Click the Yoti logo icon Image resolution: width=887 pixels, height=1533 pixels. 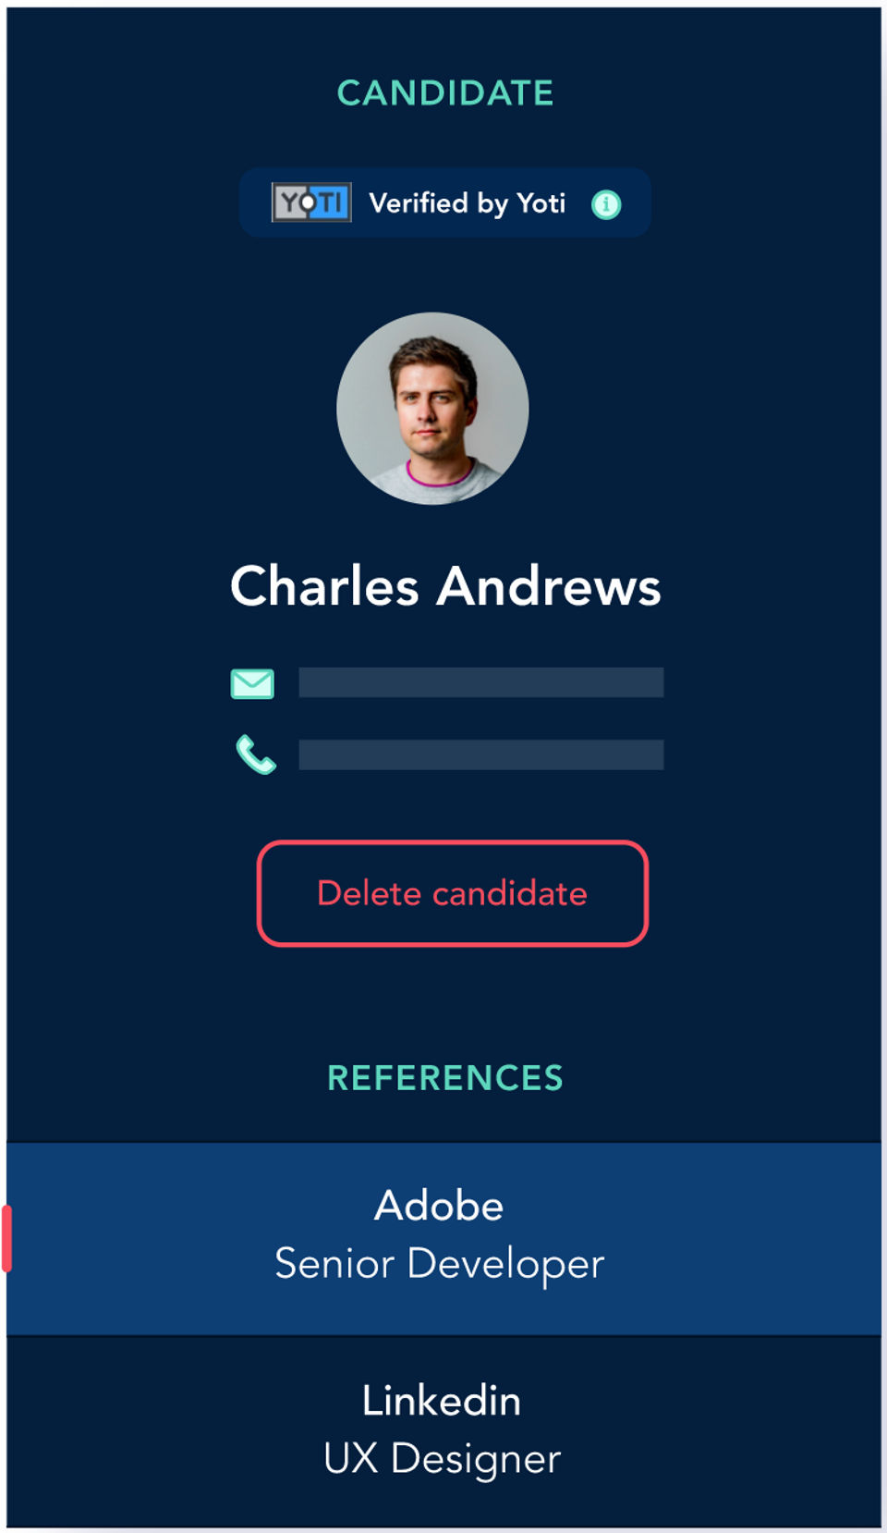click(311, 202)
